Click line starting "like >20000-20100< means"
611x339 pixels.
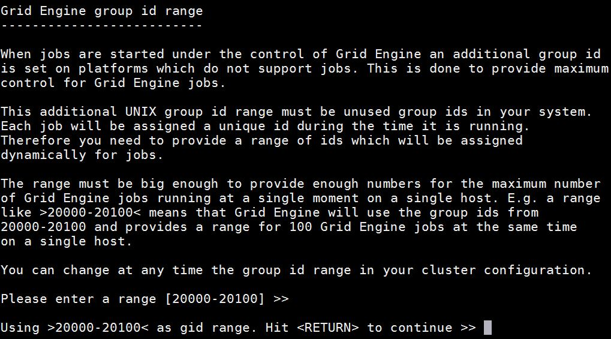[269, 212]
